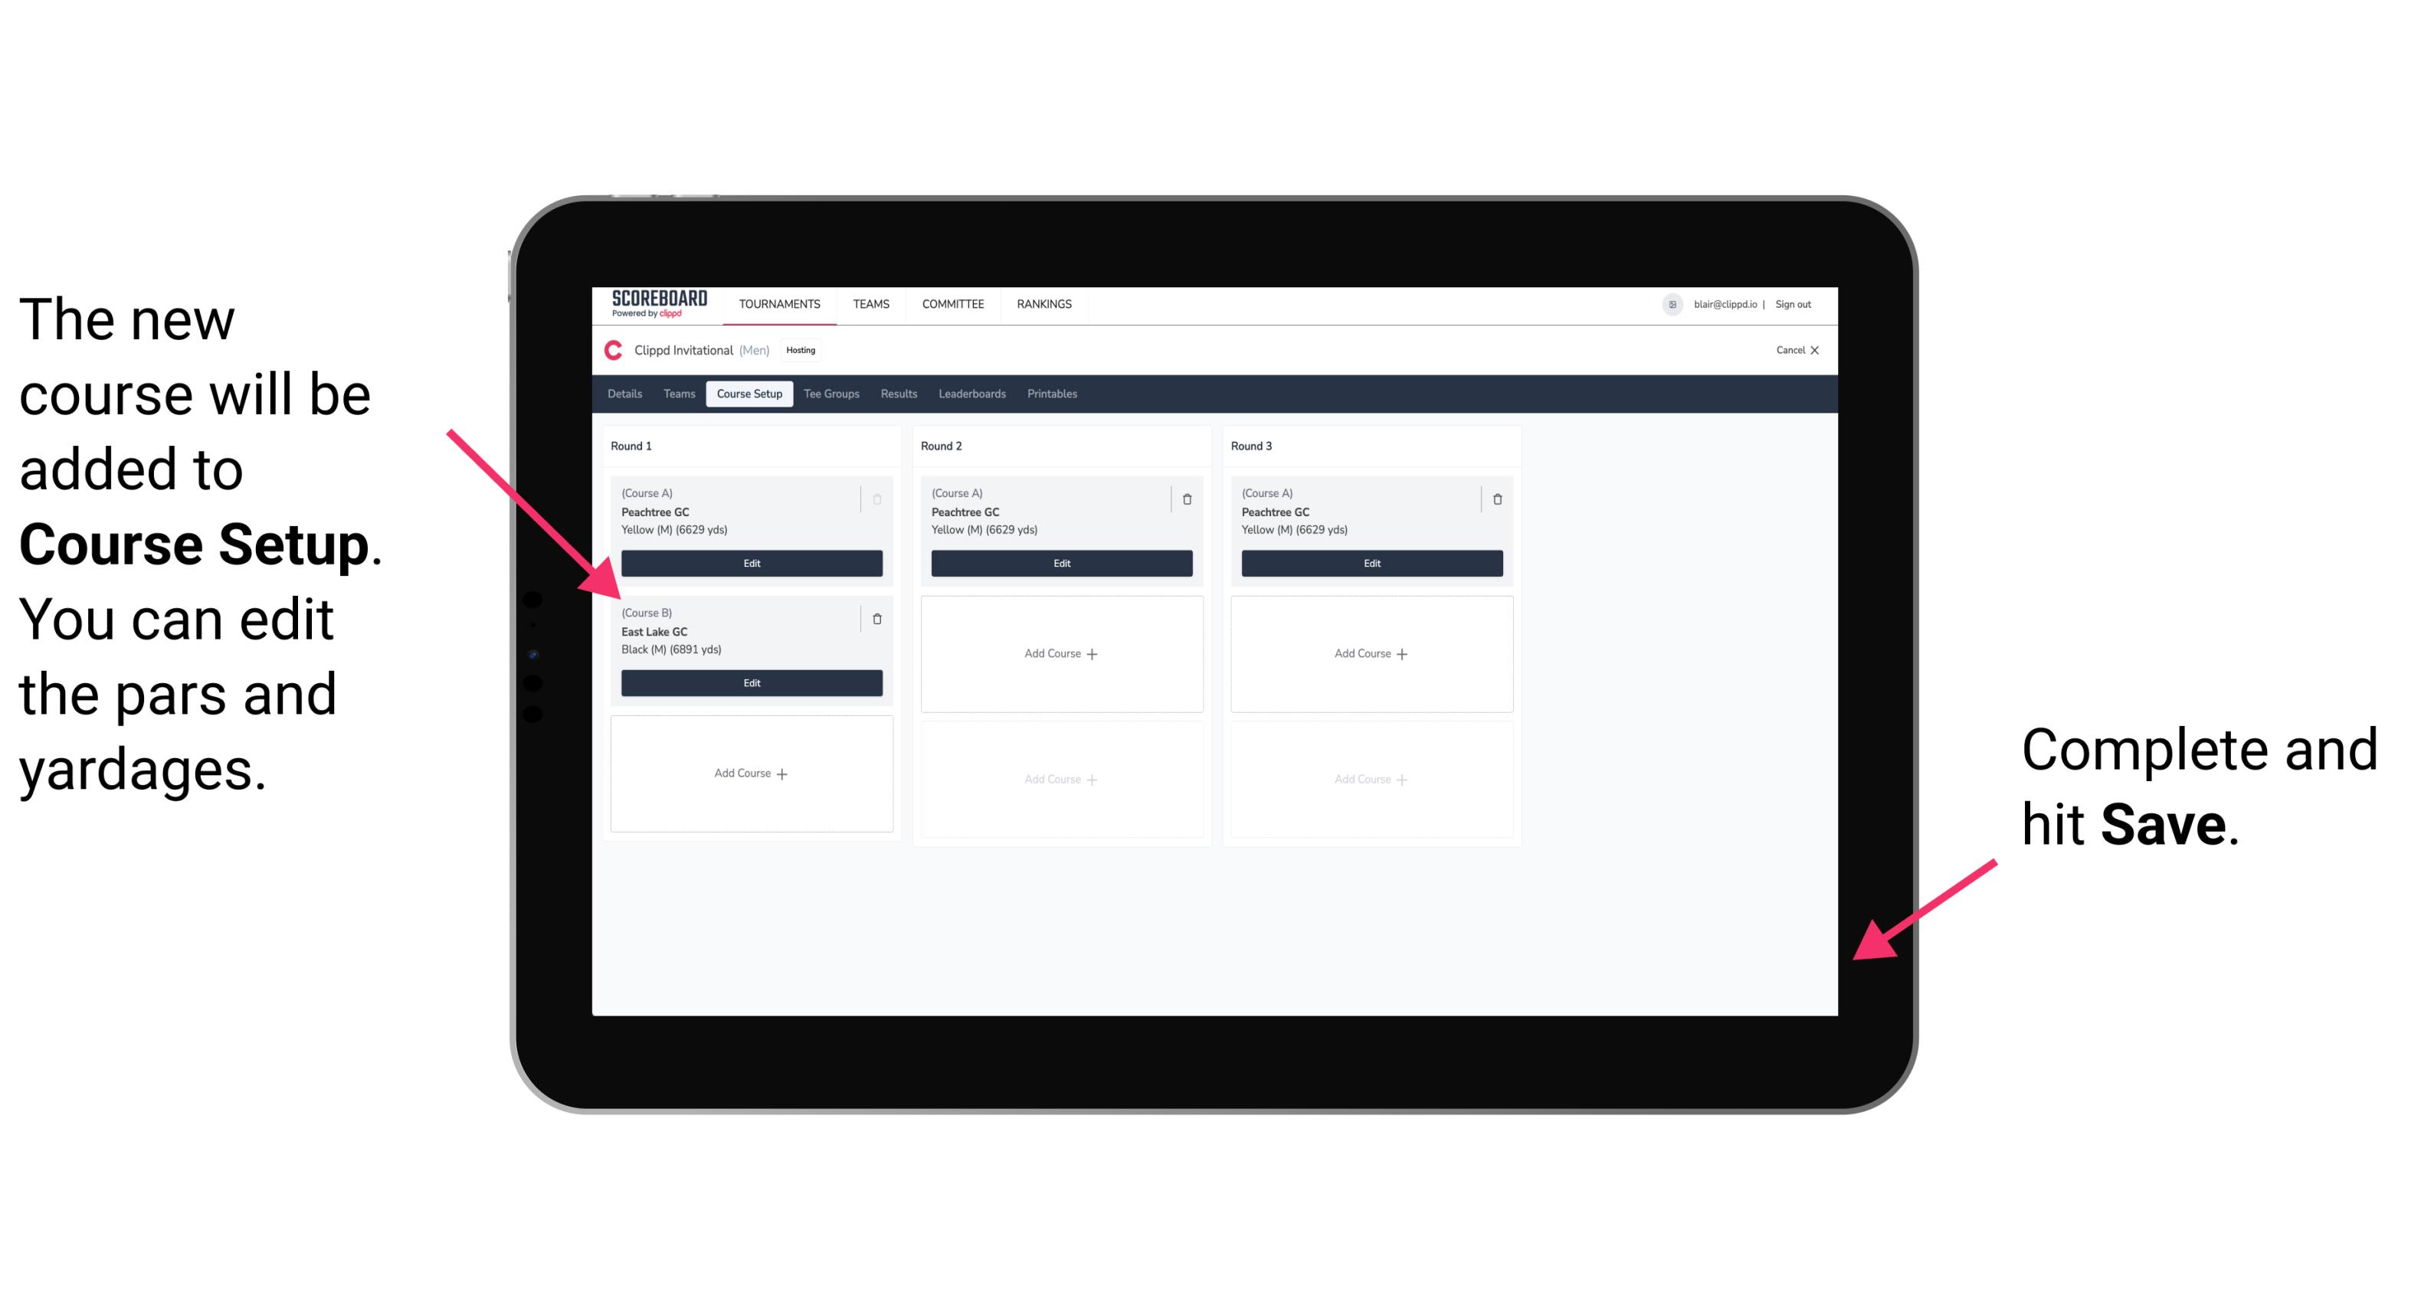
Task: Open the Tournaments menu
Action: coord(781,303)
